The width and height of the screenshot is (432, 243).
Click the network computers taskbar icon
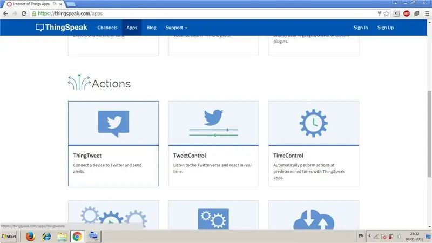pyautogui.click(x=93, y=237)
